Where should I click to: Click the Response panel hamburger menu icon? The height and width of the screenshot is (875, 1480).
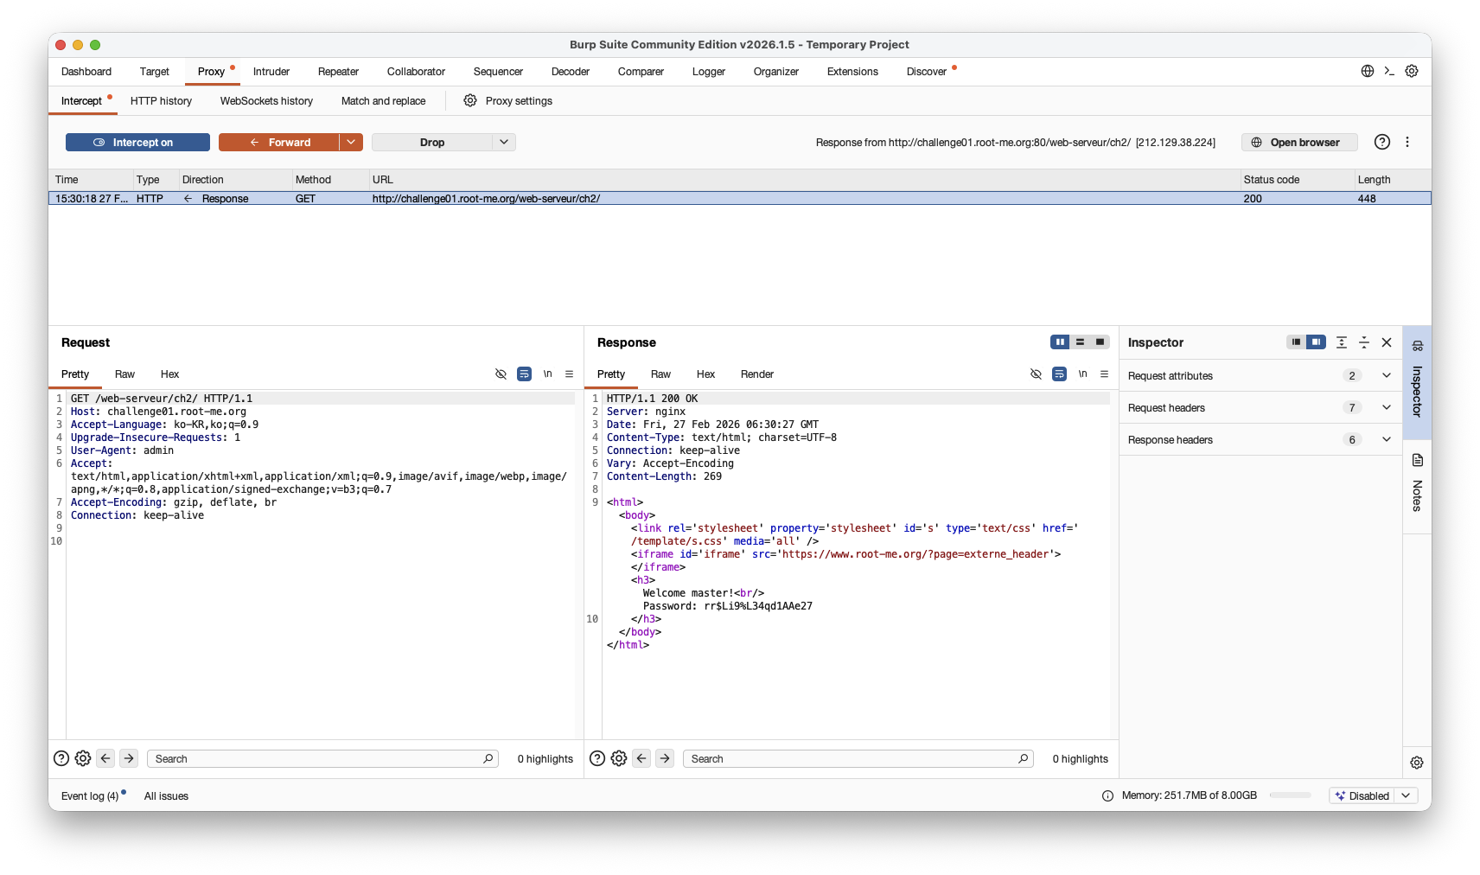coord(1104,374)
